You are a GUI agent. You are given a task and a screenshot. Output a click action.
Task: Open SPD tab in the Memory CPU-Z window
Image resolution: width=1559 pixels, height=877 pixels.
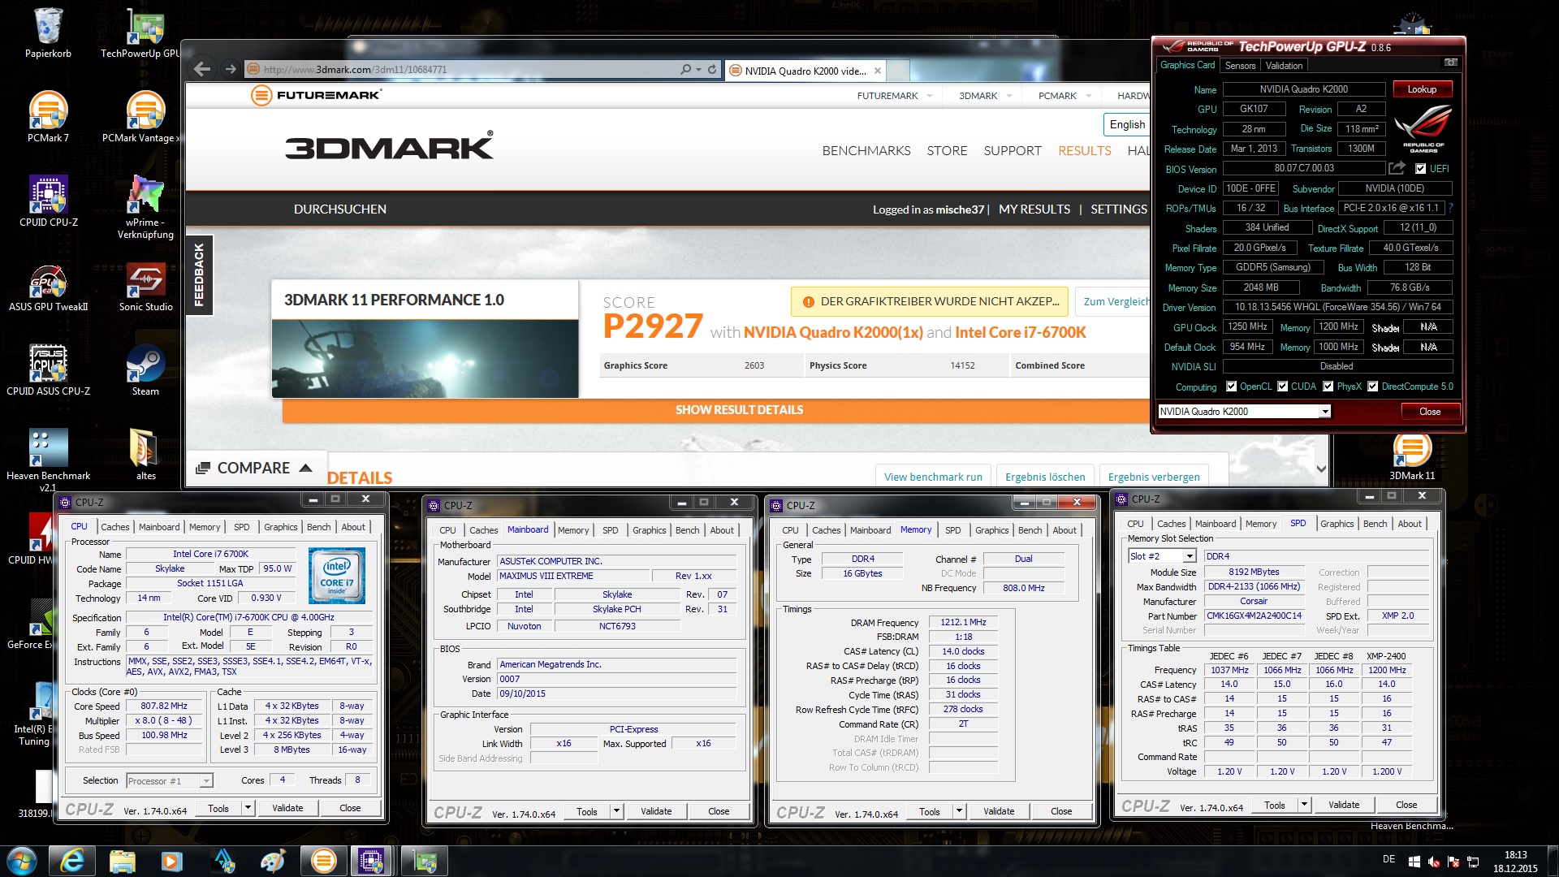click(952, 530)
